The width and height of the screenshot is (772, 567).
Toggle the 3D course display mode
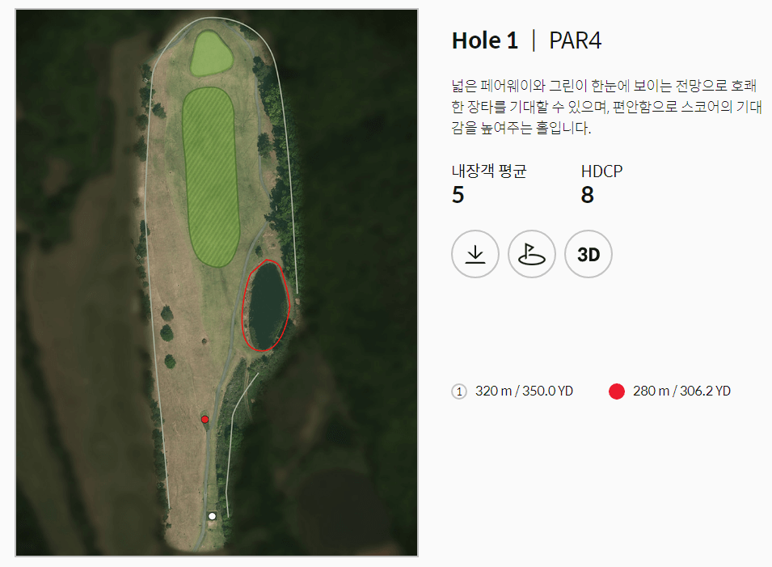click(x=588, y=253)
